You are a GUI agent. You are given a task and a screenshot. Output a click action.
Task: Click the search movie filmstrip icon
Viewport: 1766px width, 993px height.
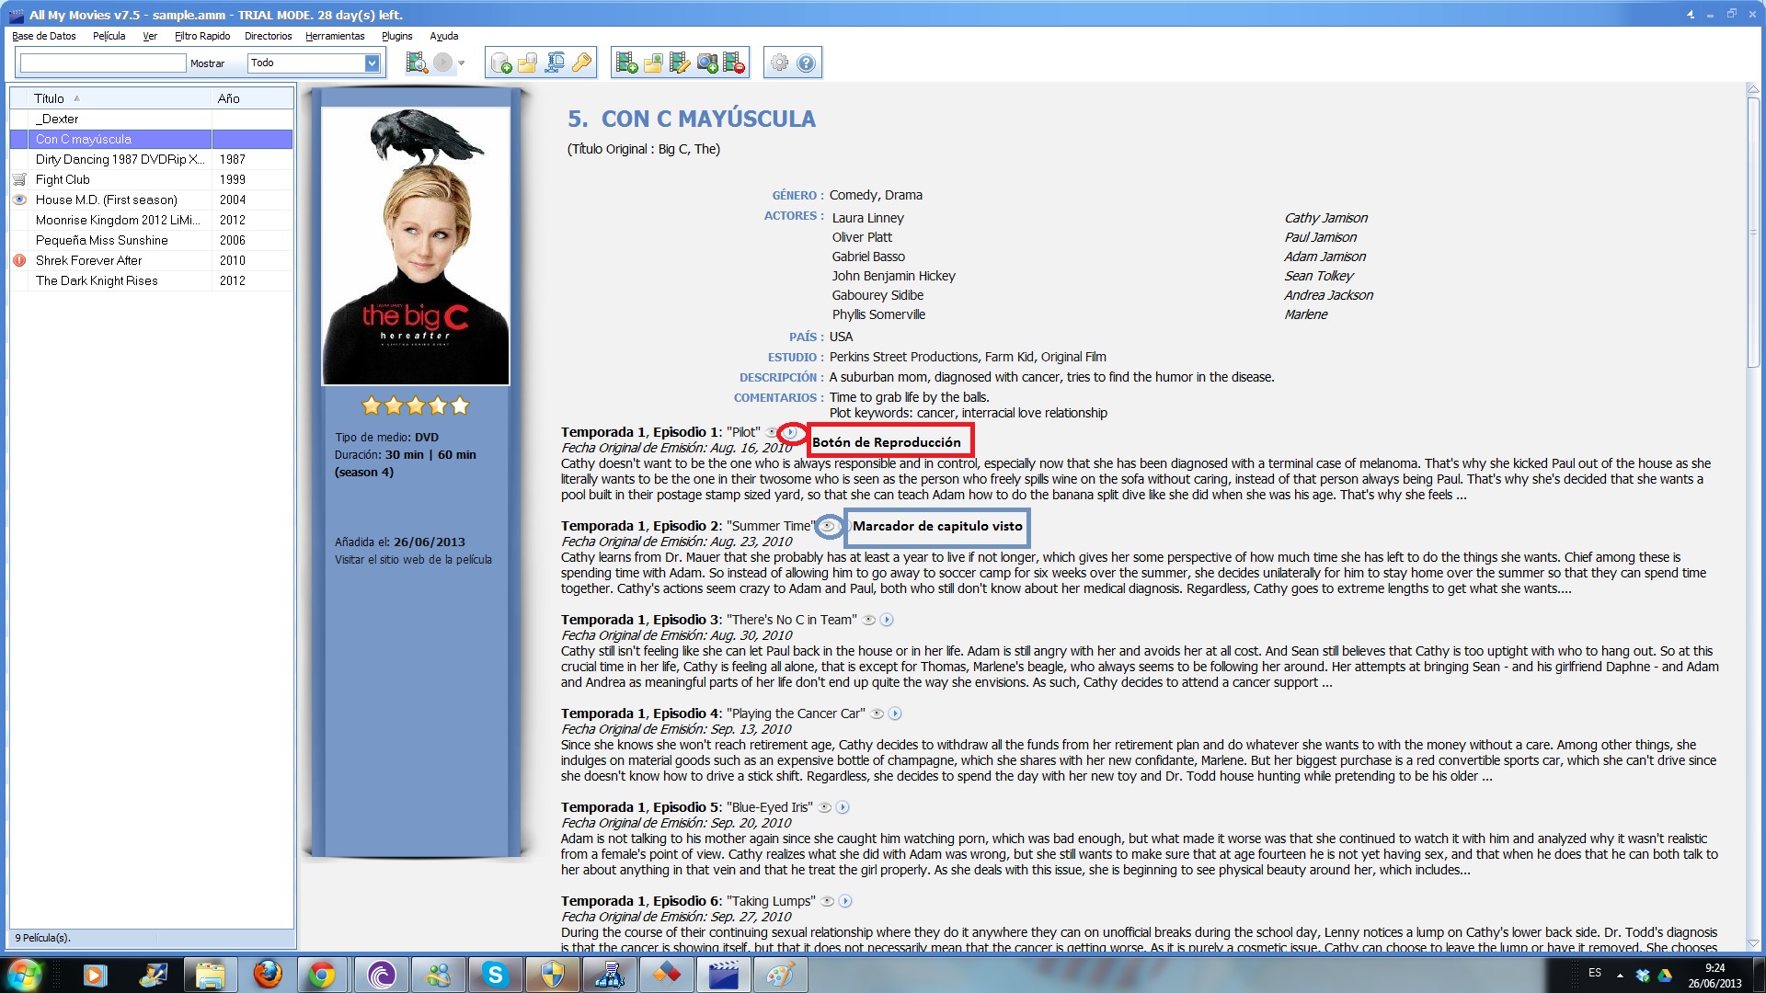(417, 63)
